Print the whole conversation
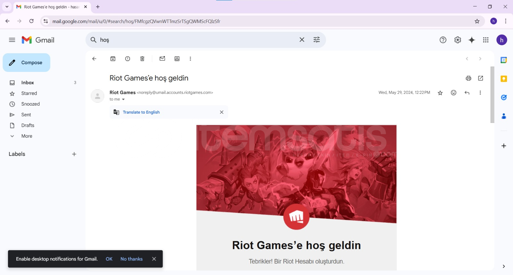The width and height of the screenshot is (513, 275). [468, 78]
